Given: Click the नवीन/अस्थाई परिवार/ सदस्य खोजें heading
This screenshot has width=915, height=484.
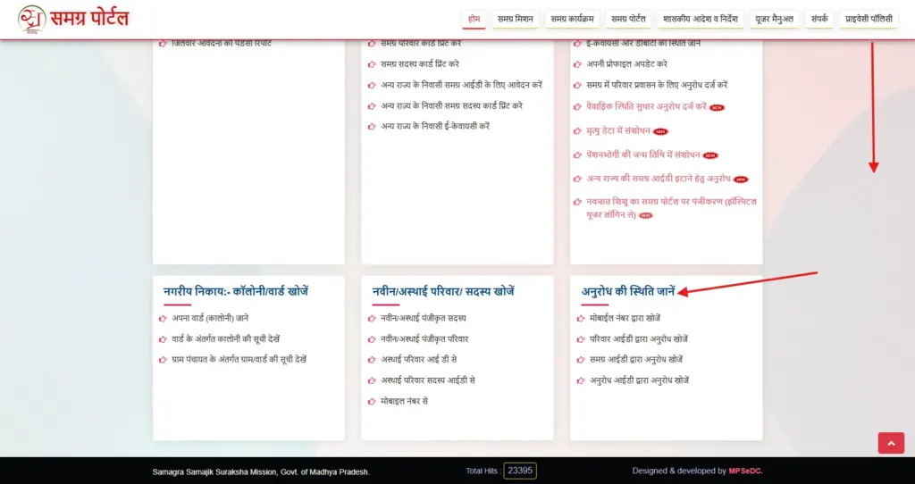Looking at the screenshot, I should coord(443,292).
